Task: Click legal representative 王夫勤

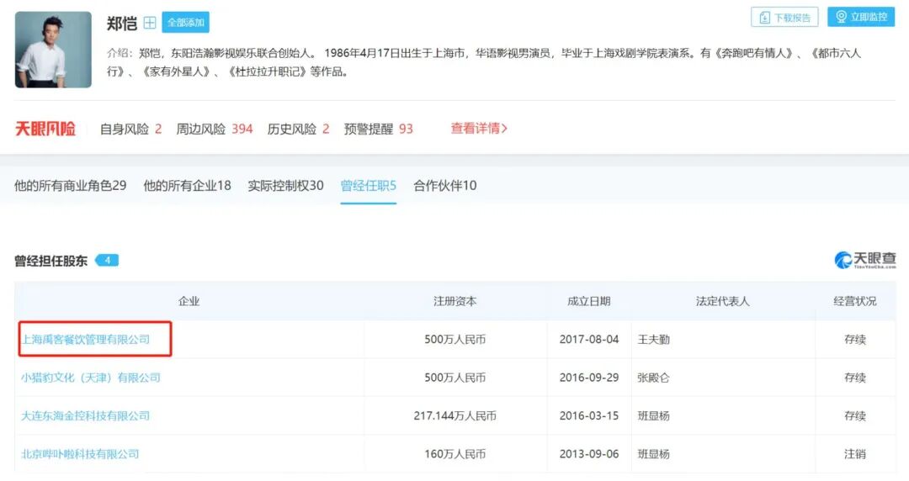Action: [x=653, y=340]
